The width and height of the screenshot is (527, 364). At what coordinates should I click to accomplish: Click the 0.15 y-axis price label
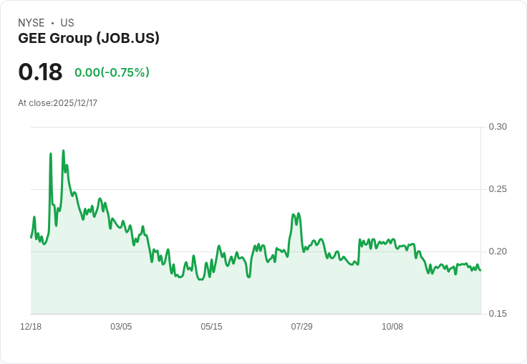click(x=498, y=314)
